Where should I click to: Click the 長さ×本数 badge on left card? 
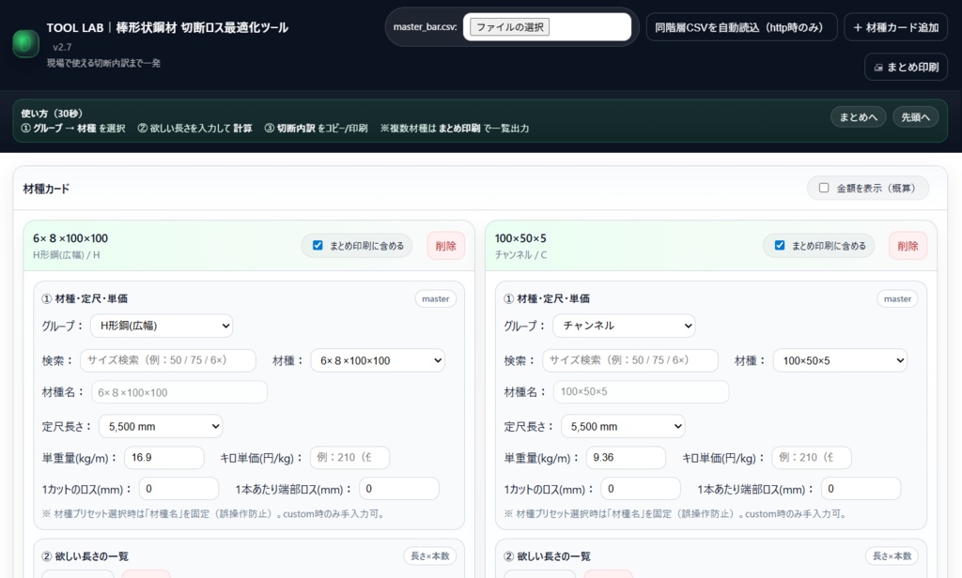coord(429,555)
